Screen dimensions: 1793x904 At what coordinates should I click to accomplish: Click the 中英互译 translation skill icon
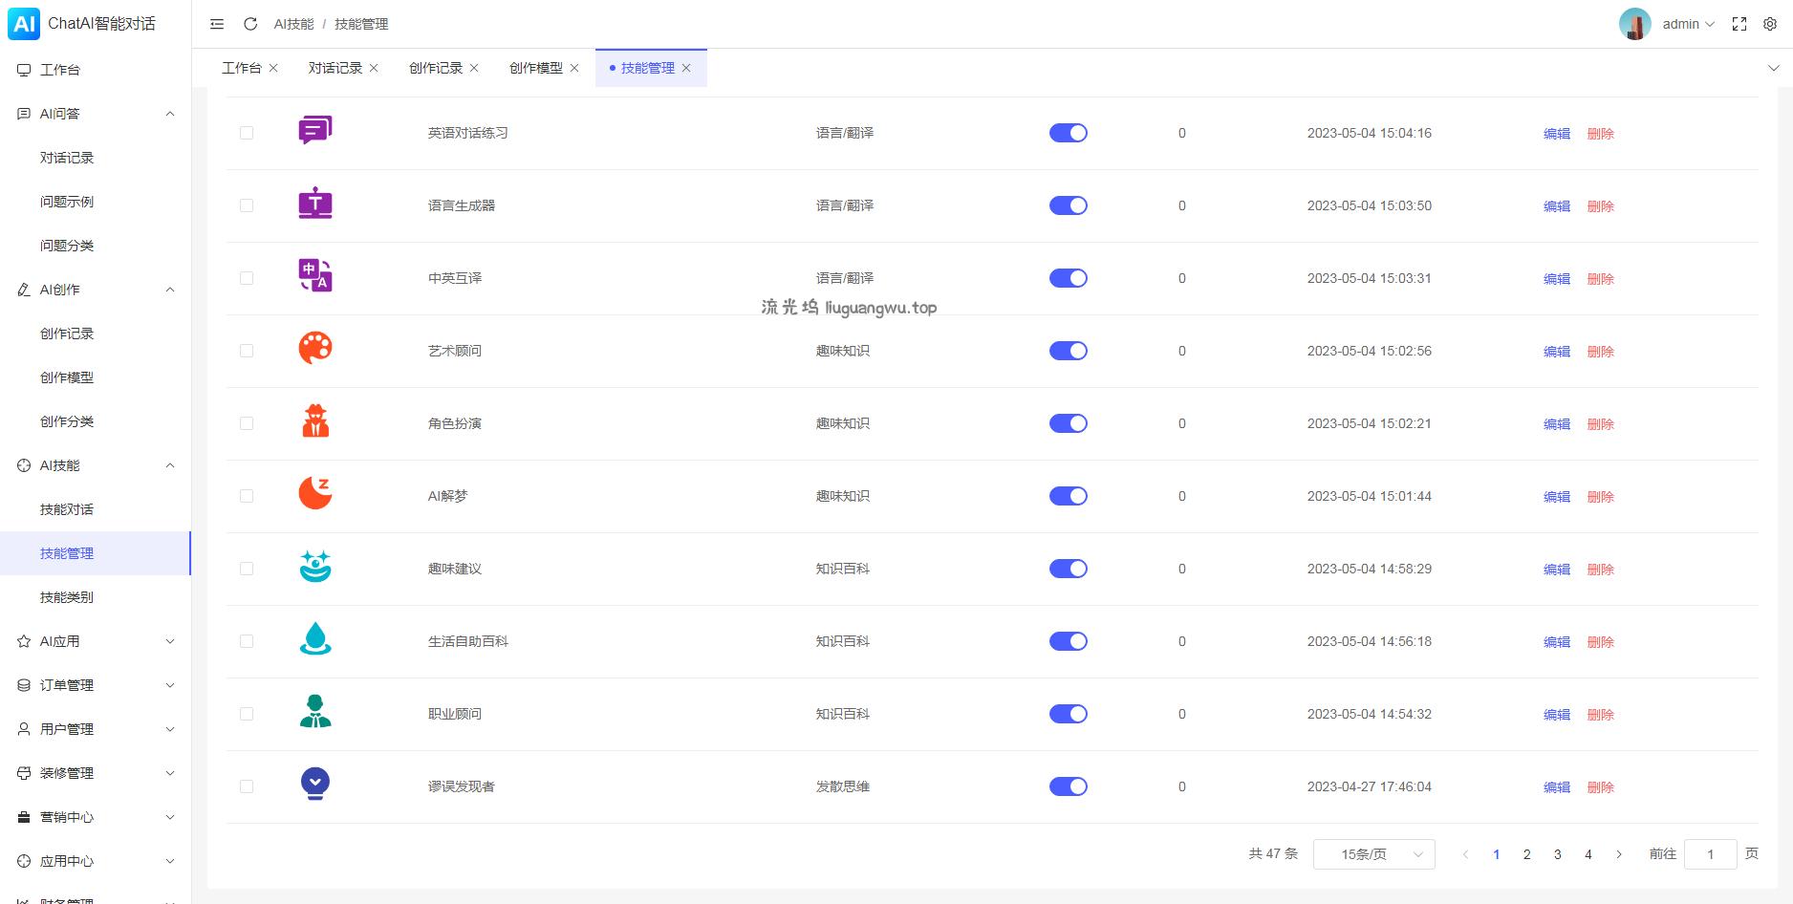315,277
